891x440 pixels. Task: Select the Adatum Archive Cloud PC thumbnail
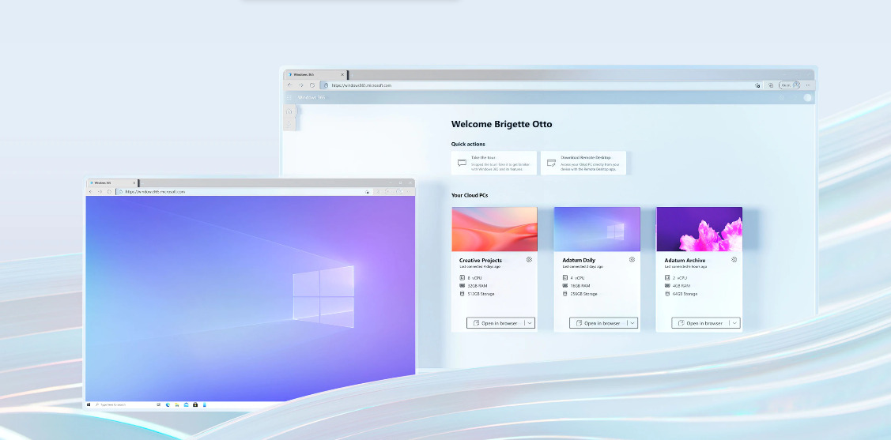[x=700, y=229]
